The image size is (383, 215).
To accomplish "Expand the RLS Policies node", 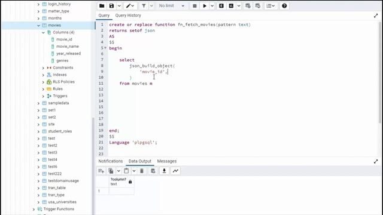I will click(x=43, y=82).
